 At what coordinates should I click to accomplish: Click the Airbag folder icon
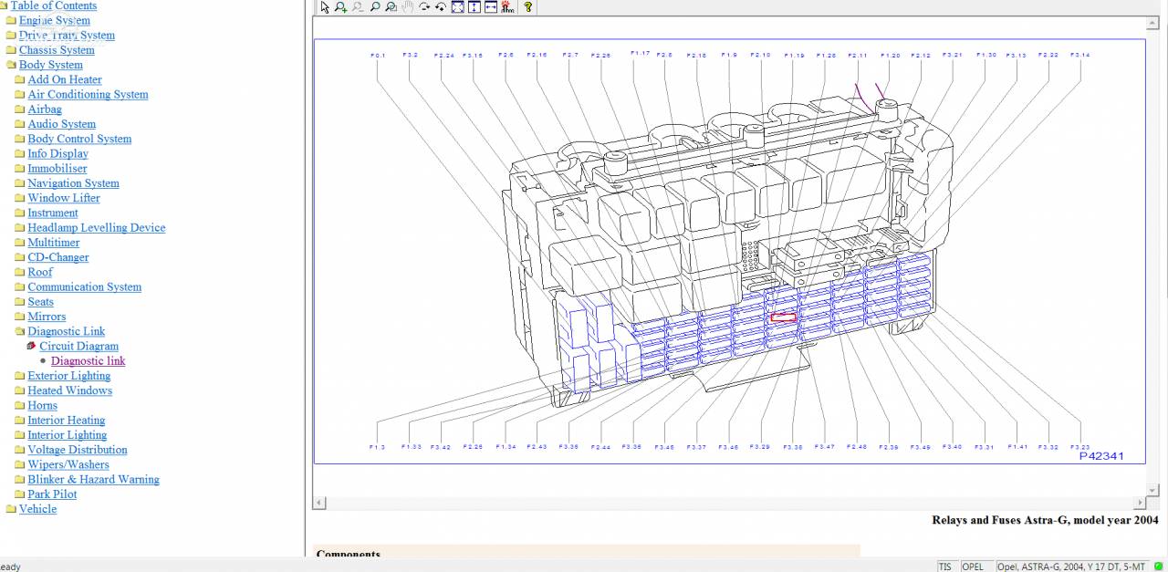pos(20,109)
